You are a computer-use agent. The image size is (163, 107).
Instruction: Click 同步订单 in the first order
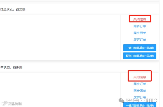tap(140, 26)
